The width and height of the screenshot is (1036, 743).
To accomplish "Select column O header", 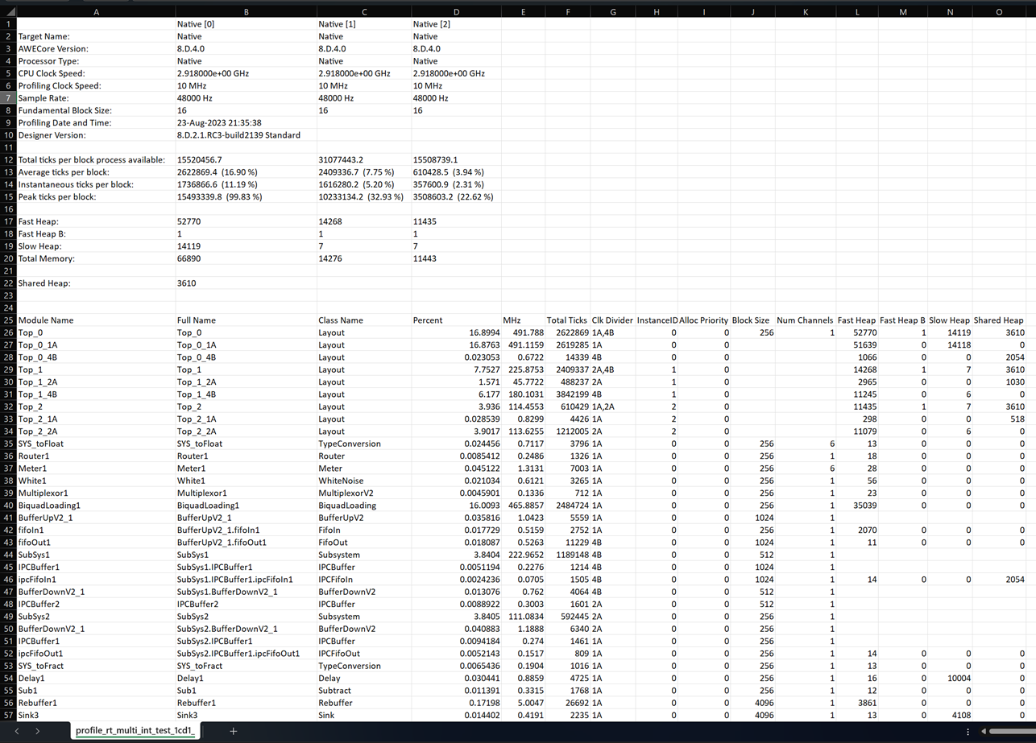I will (x=999, y=12).
